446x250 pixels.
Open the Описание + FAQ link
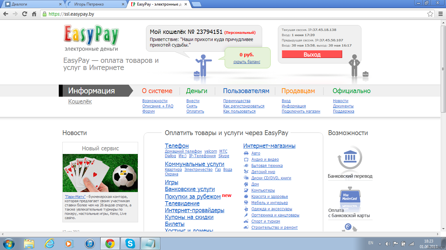(x=158, y=106)
